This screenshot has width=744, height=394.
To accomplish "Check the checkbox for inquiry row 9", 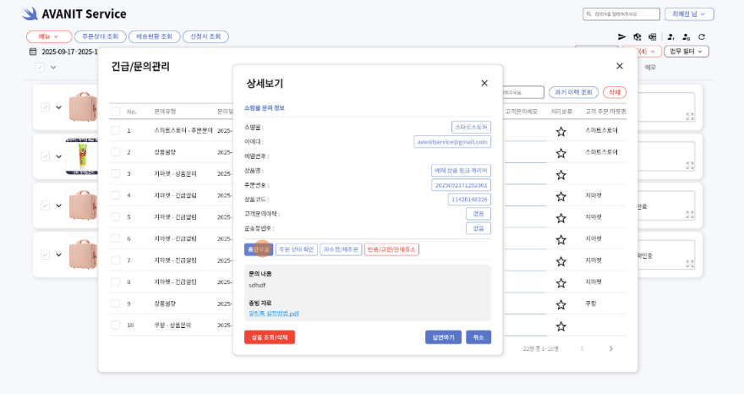I will tap(115, 303).
